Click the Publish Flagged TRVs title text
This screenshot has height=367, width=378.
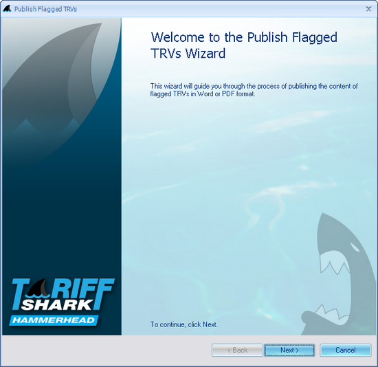coord(45,9)
